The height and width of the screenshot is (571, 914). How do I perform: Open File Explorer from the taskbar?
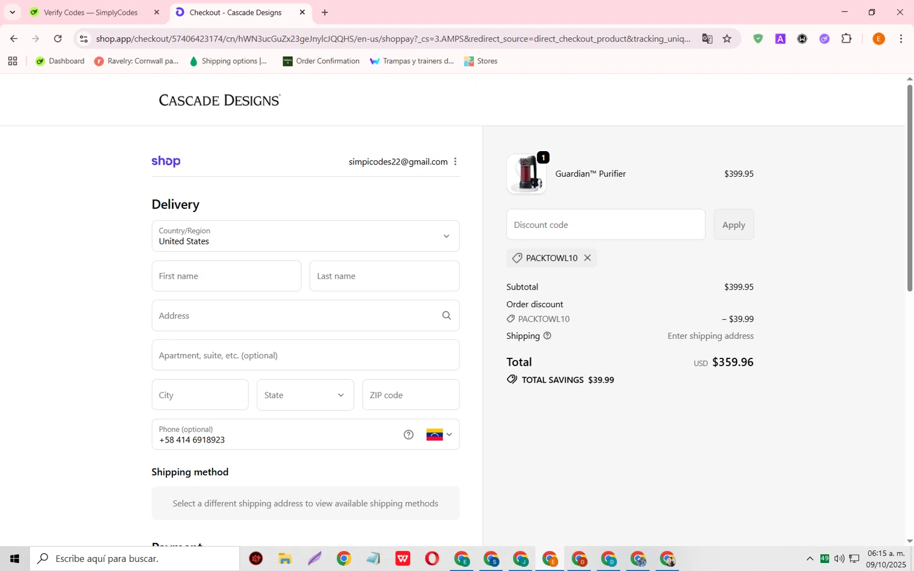(285, 558)
